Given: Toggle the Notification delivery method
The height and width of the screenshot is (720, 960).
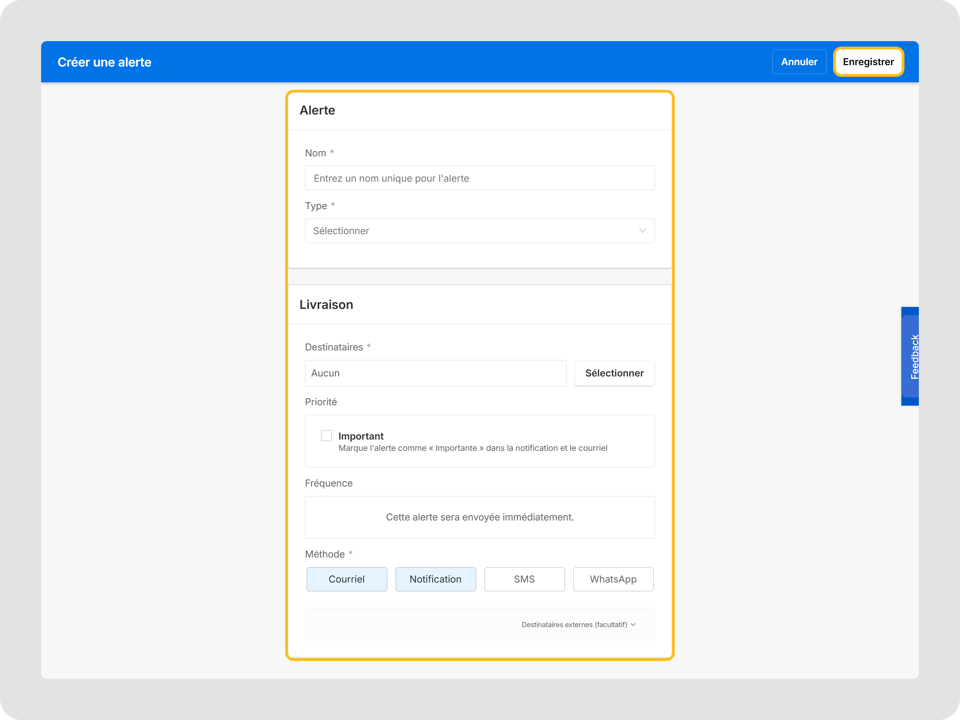Looking at the screenshot, I should [435, 579].
